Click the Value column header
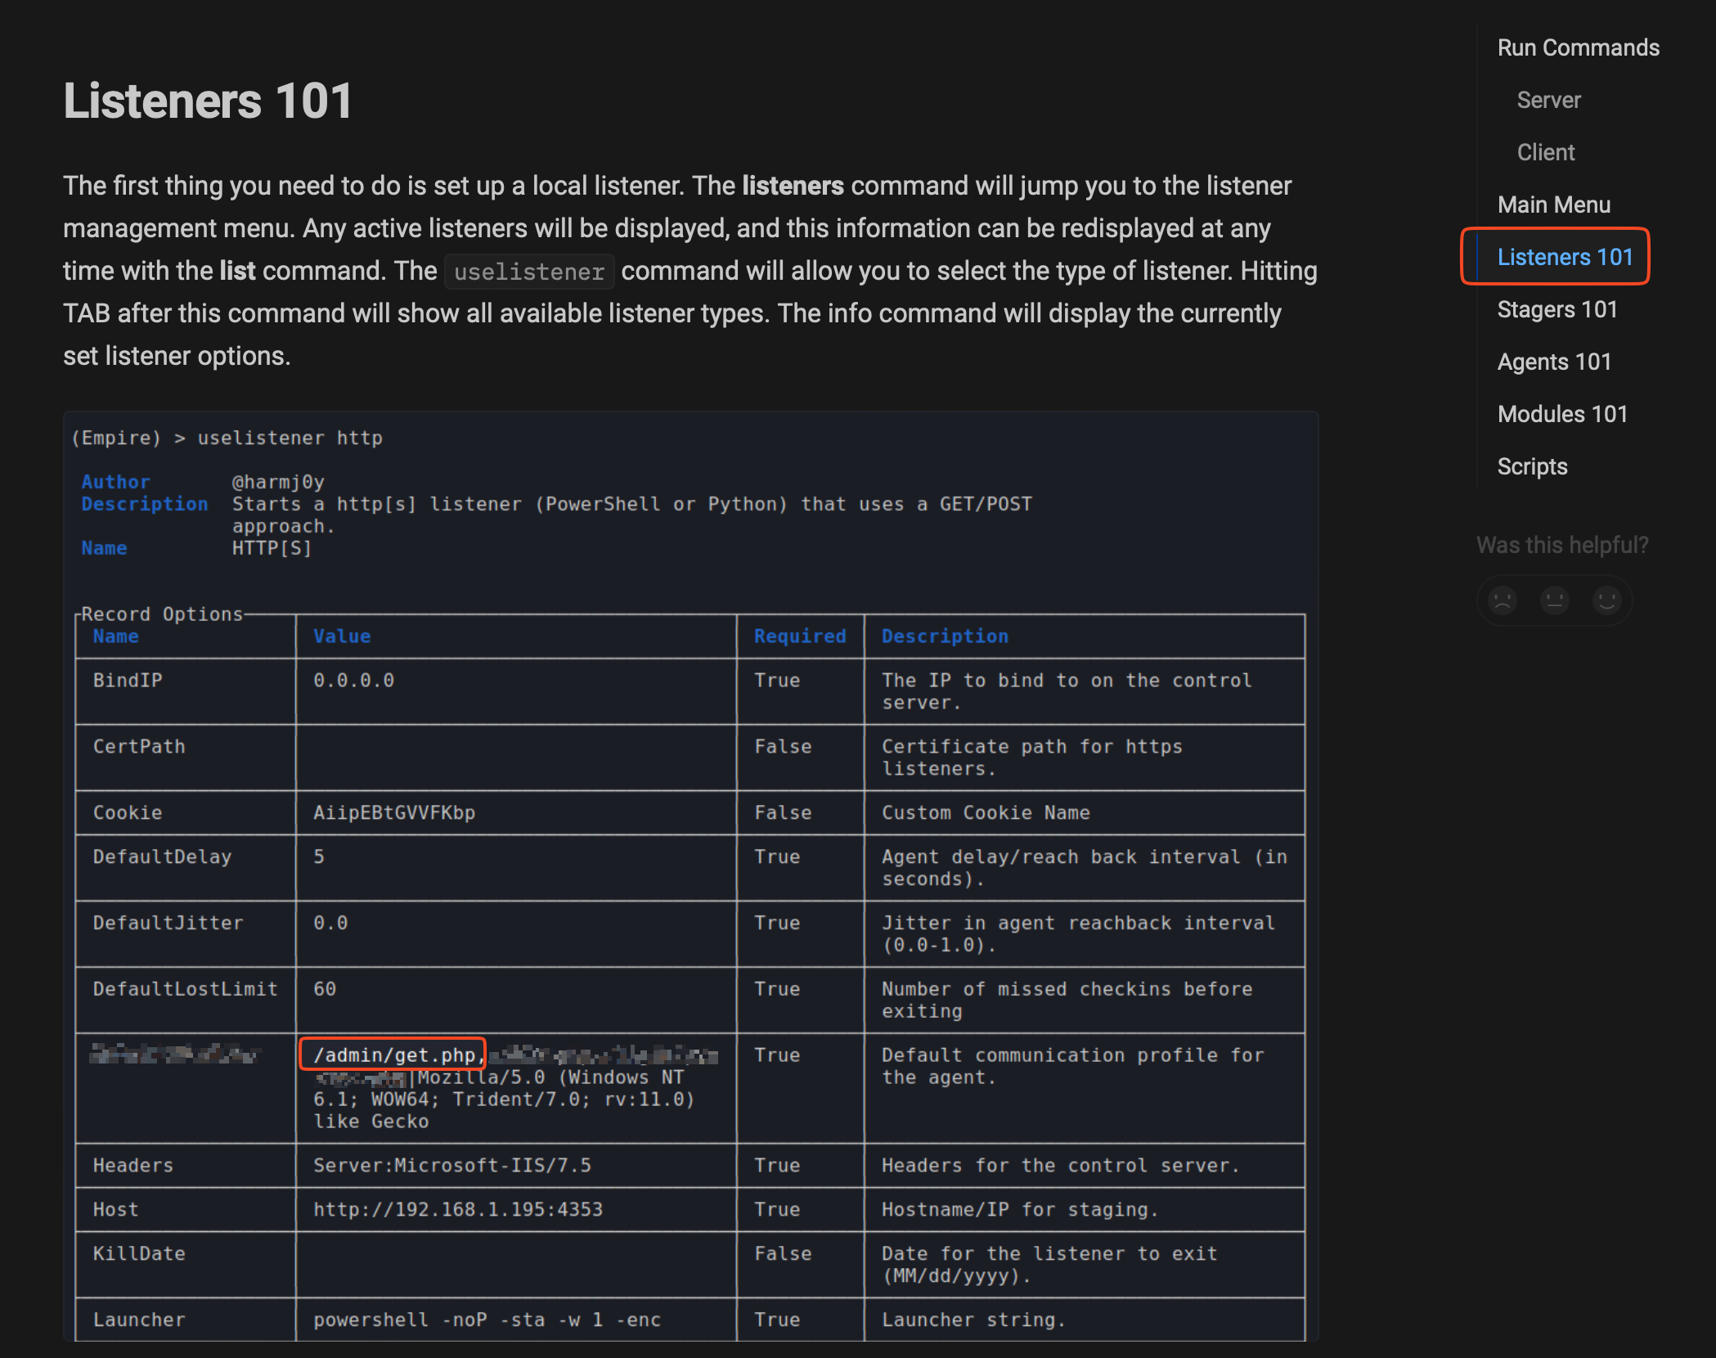Viewport: 1716px width, 1358px height. tap(342, 636)
